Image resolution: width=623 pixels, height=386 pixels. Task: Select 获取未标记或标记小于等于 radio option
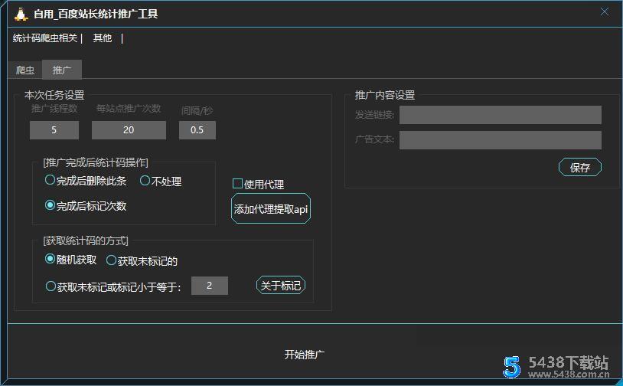click(51, 286)
